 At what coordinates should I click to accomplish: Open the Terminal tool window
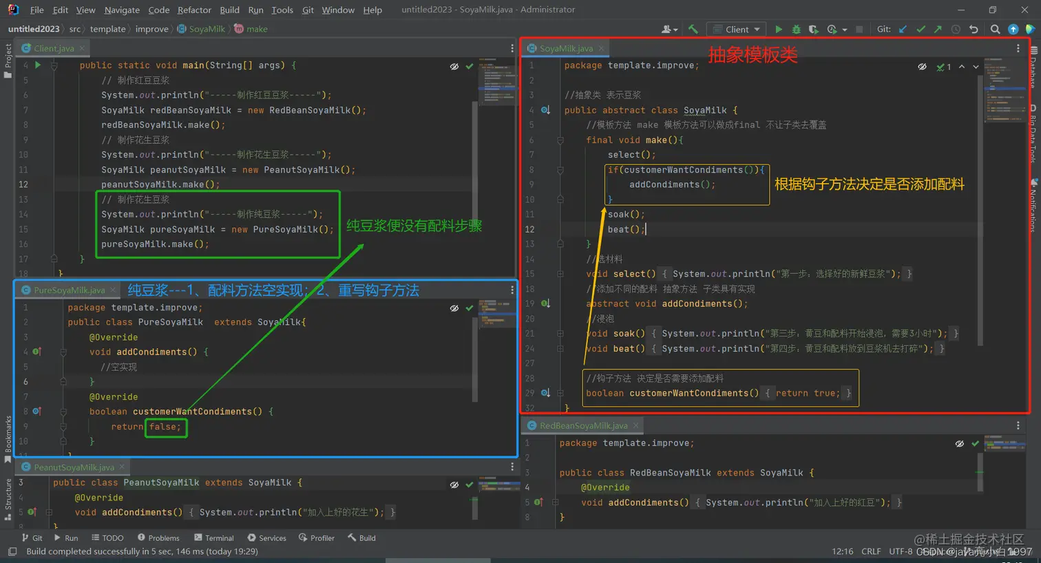coord(214,538)
